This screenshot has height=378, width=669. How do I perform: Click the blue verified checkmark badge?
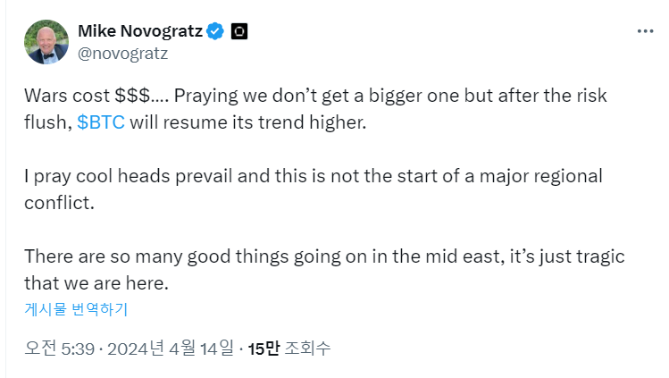tap(215, 31)
